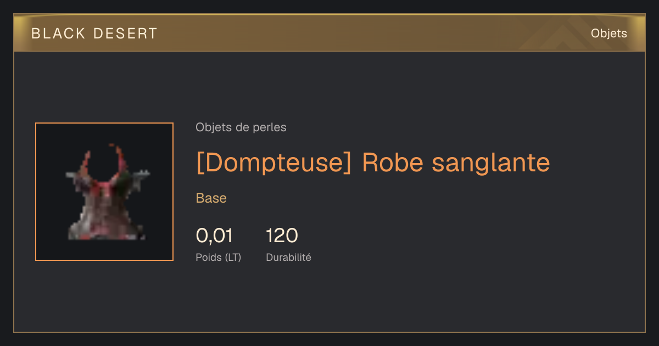659x346 pixels.
Task: Click the orange-bordered item thumbnail frame
Action: 104,192
